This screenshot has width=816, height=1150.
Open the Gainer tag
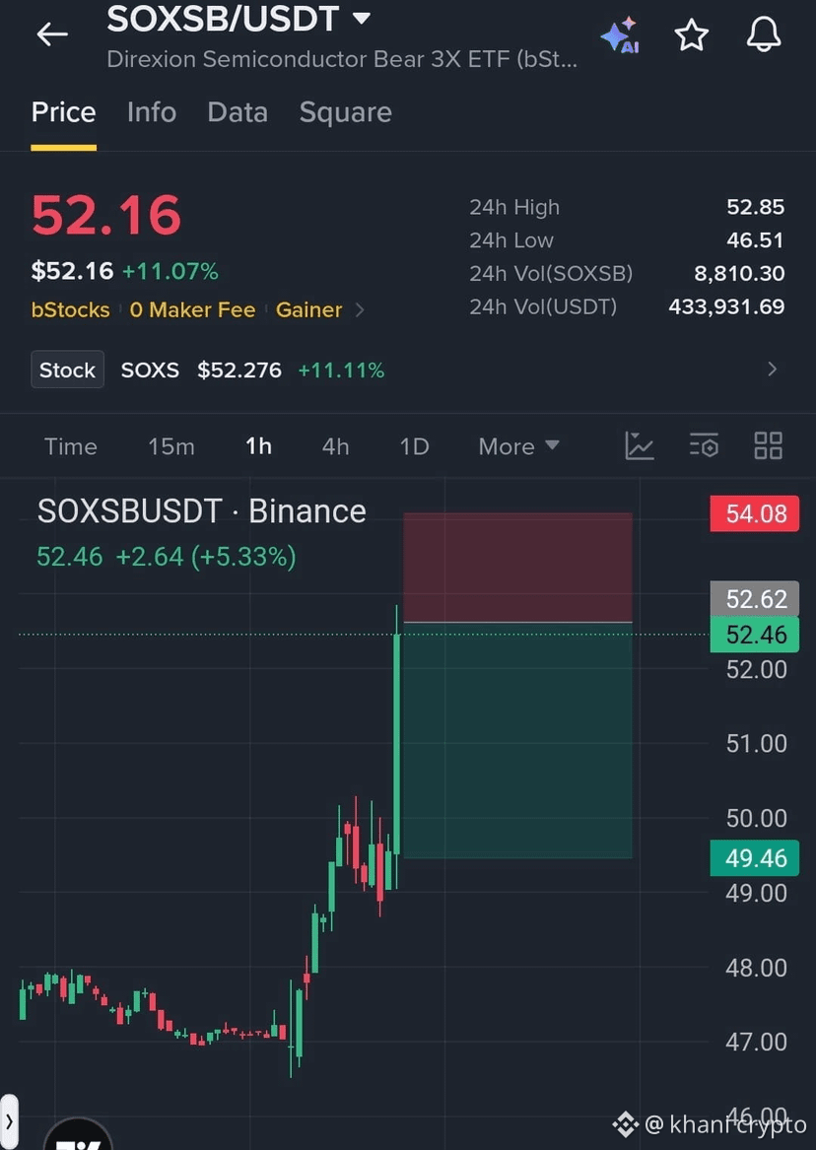pos(308,310)
